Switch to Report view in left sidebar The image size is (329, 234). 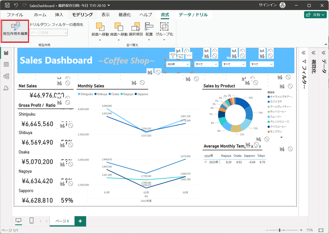tap(6, 53)
